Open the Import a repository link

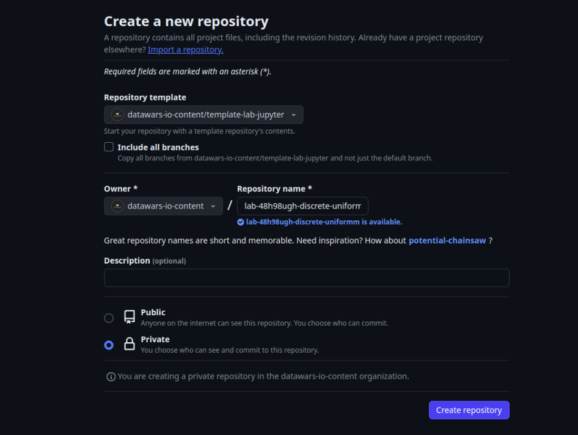pos(185,49)
